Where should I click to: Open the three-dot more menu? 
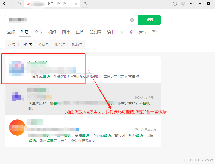tap(192, 4)
